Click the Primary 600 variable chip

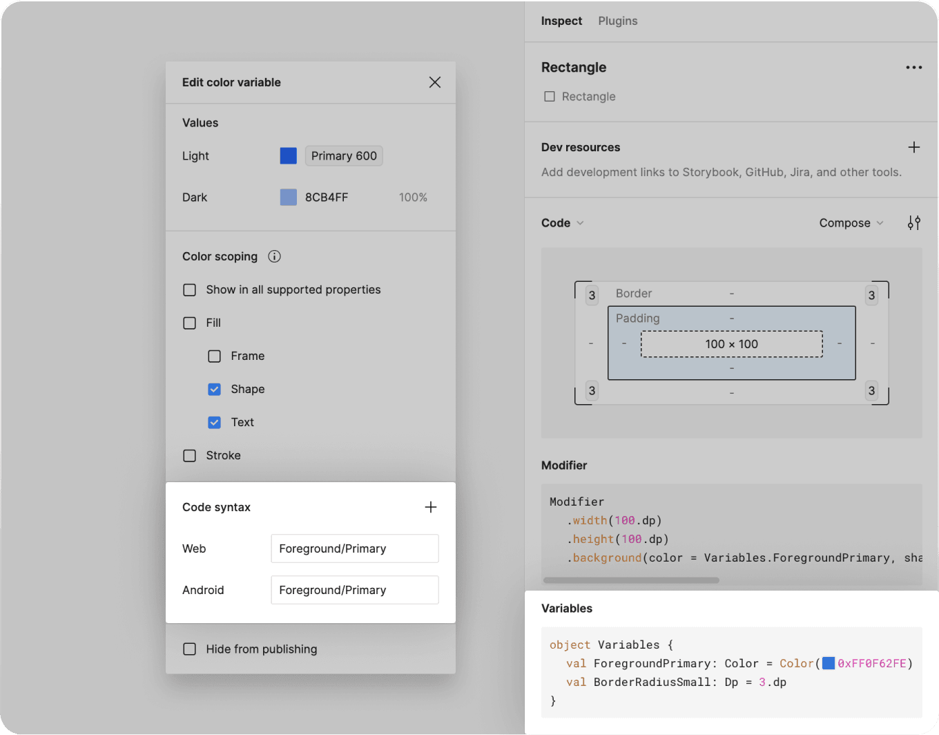point(344,156)
